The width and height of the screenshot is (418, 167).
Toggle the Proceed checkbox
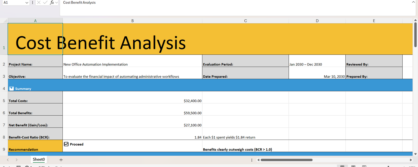pyautogui.click(x=66, y=144)
